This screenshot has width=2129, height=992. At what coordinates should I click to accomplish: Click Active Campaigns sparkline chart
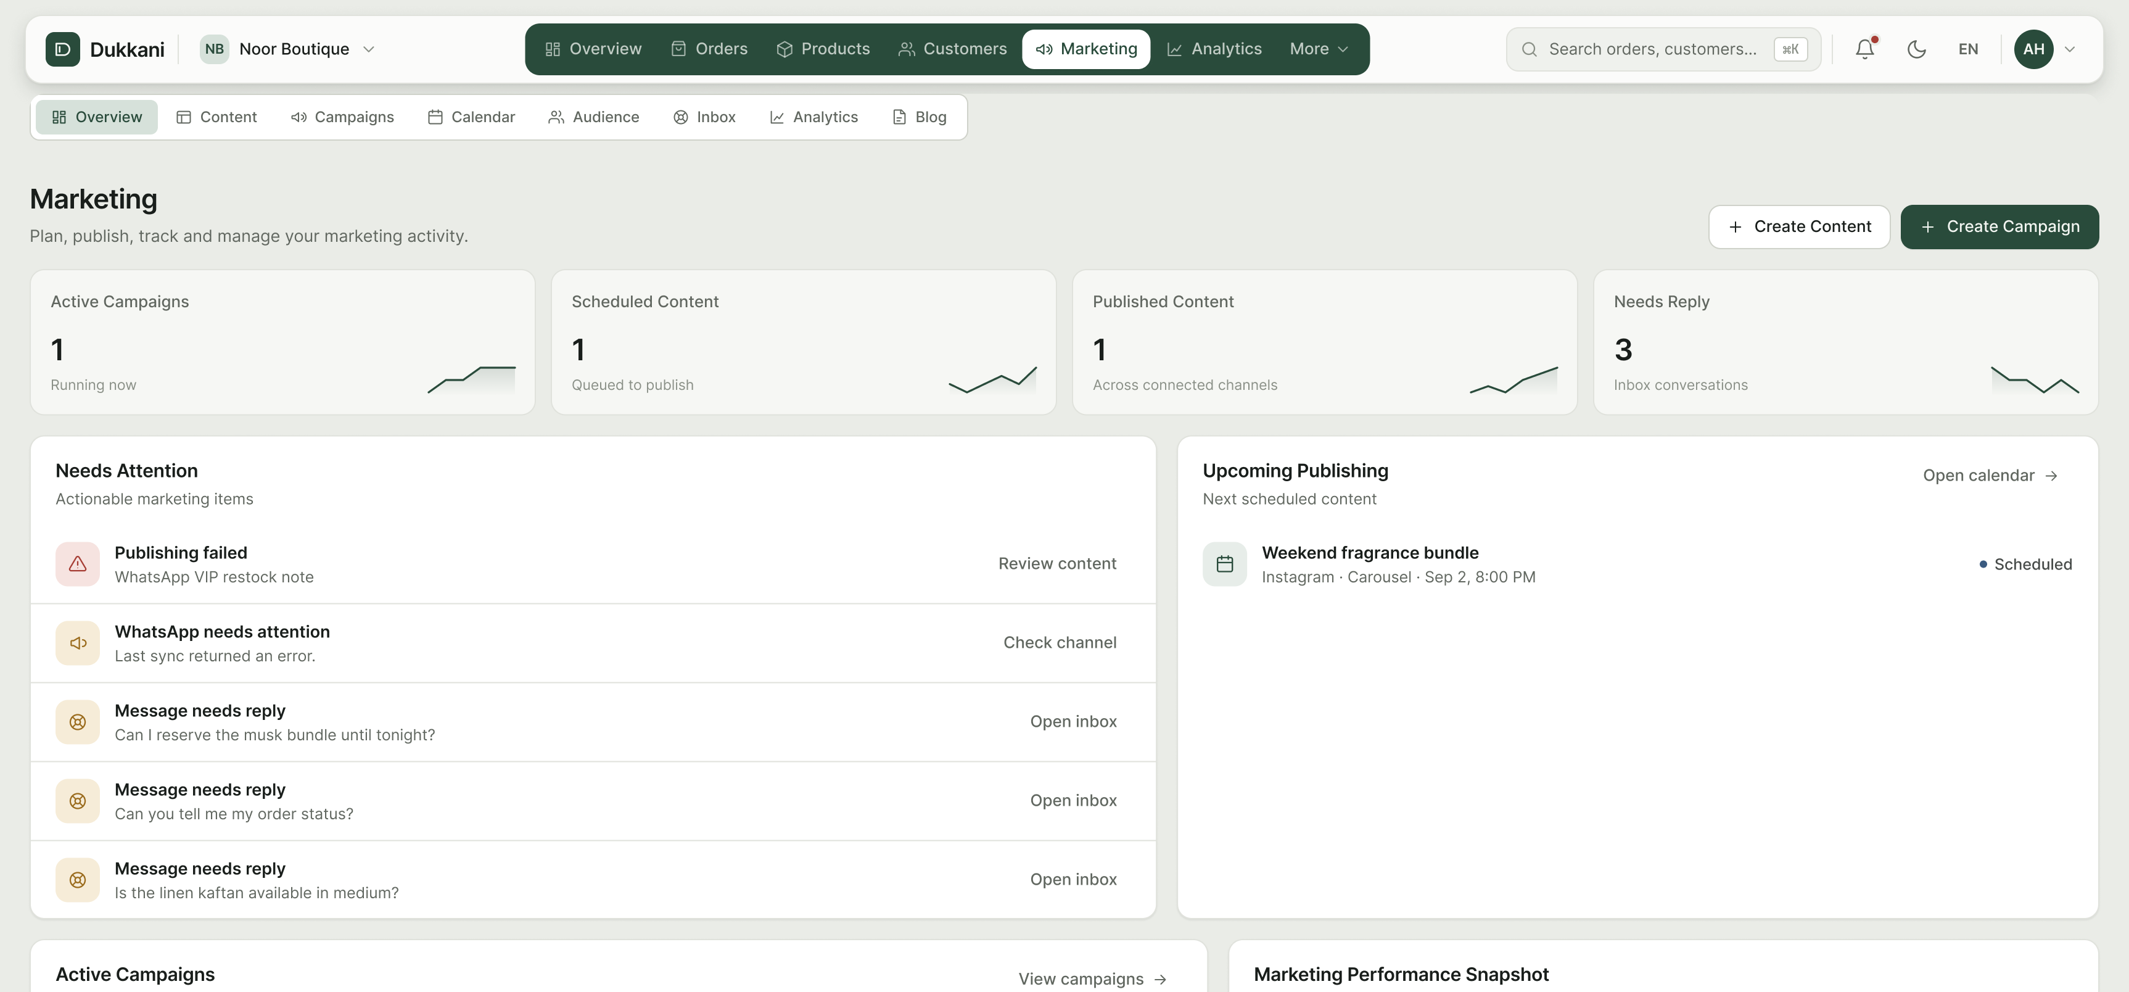point(471,379)
